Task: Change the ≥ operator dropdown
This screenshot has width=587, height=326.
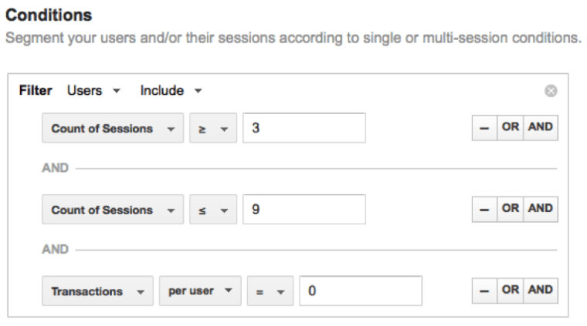Action: click(213, 128)
